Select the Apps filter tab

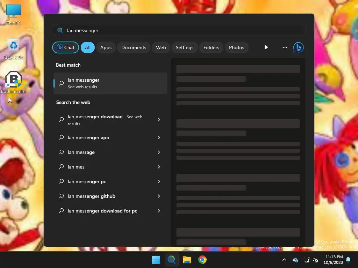point(106,47)
